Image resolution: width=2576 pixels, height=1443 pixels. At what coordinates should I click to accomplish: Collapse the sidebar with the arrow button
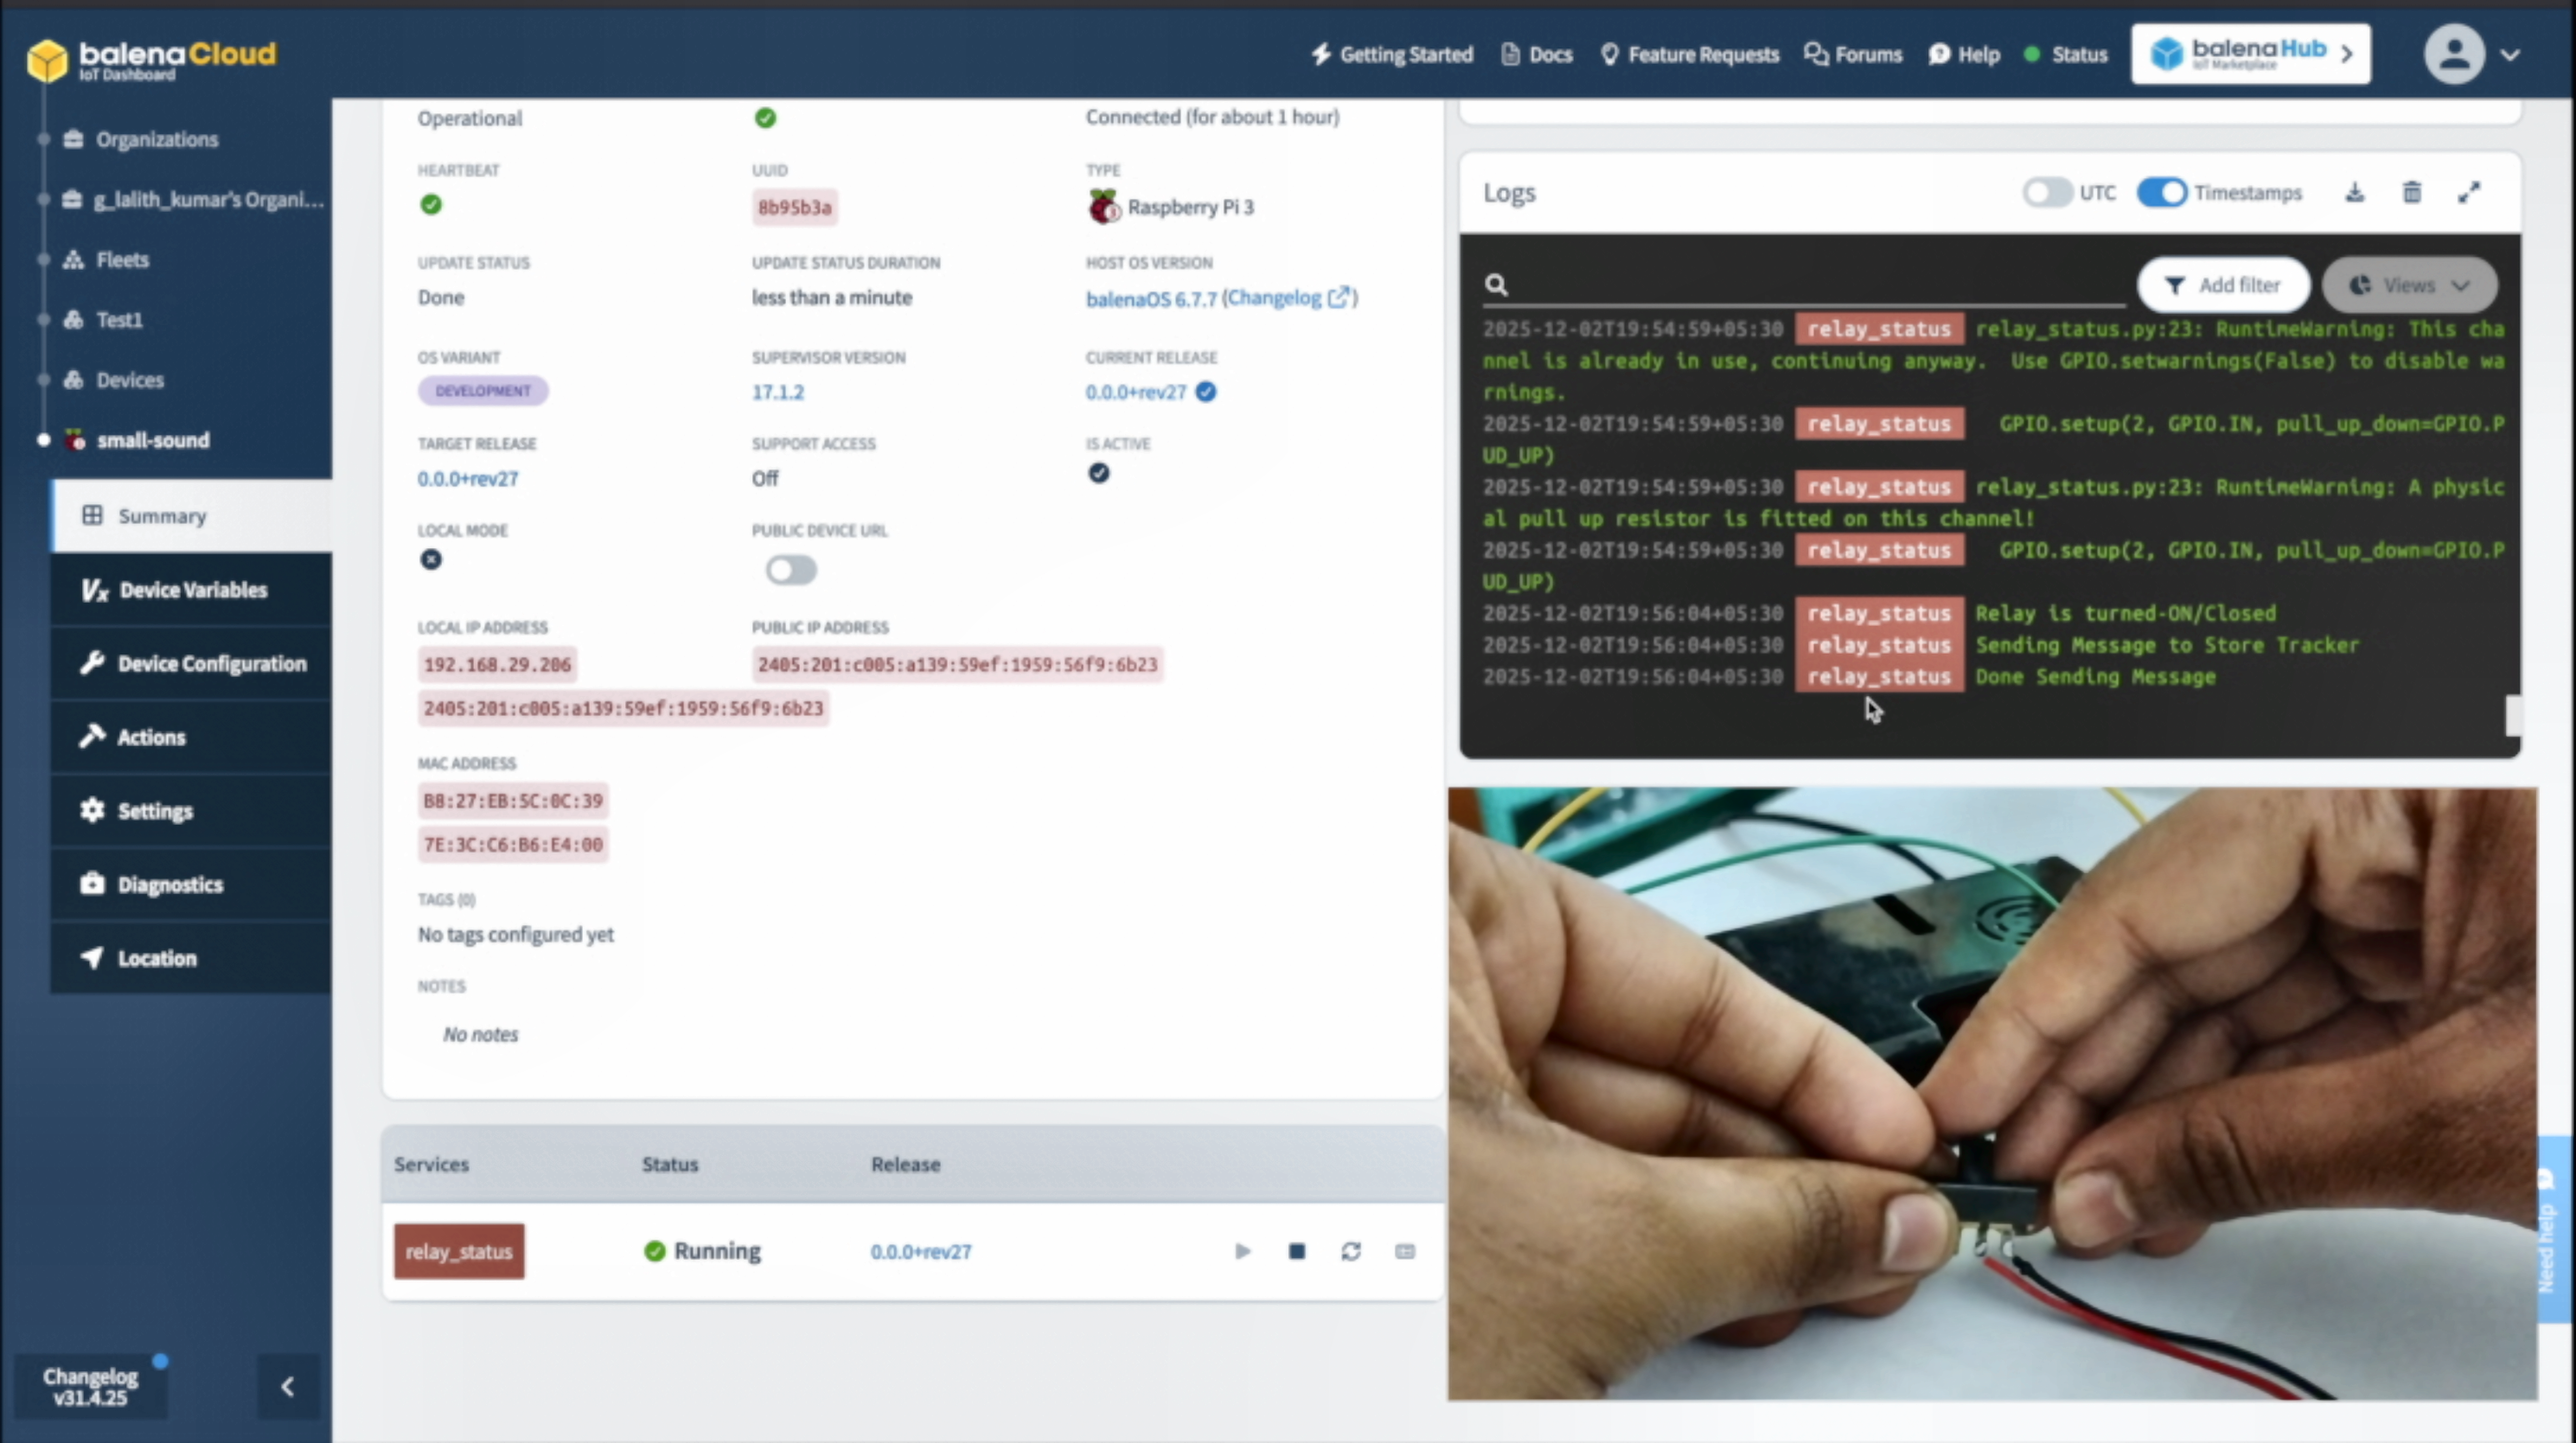pos(288,1386)
